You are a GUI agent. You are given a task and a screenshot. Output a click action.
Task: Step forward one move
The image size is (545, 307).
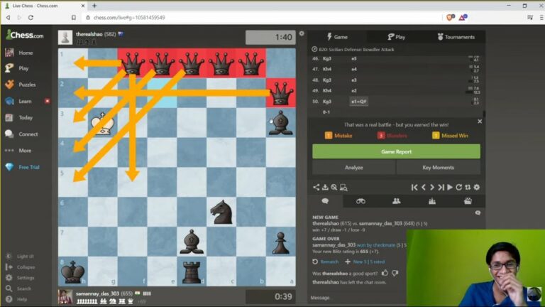point(432,188)
